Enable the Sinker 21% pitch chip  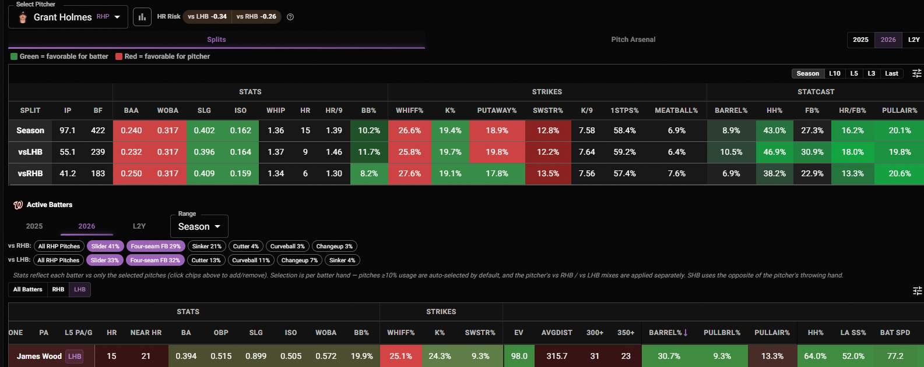(207, 246)
